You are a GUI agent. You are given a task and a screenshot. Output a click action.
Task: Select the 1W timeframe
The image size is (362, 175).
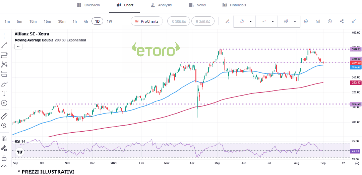click(109, 21)
